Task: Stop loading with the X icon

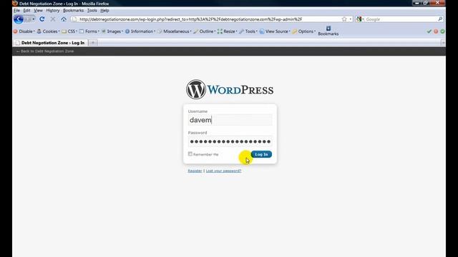Action: [x=53, y=19]
